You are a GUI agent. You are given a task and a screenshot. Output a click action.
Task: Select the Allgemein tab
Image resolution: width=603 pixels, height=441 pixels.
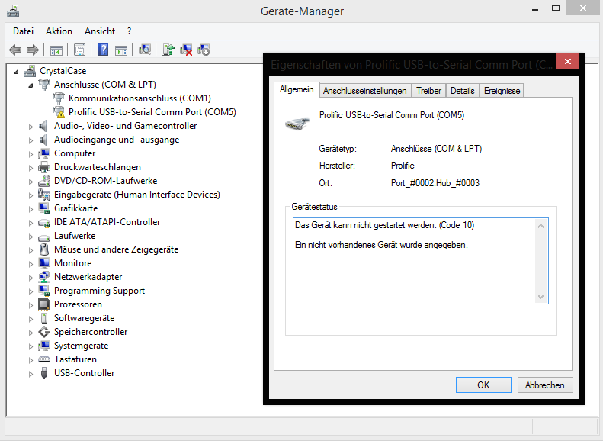coord(297,90)
